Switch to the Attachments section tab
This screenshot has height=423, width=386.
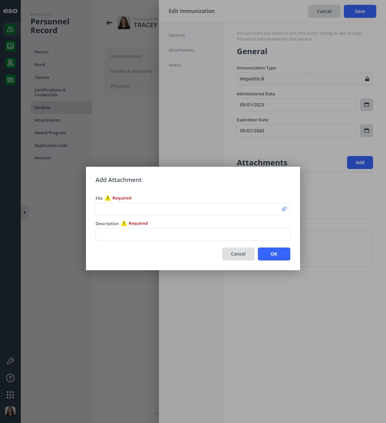click(182, 50)
